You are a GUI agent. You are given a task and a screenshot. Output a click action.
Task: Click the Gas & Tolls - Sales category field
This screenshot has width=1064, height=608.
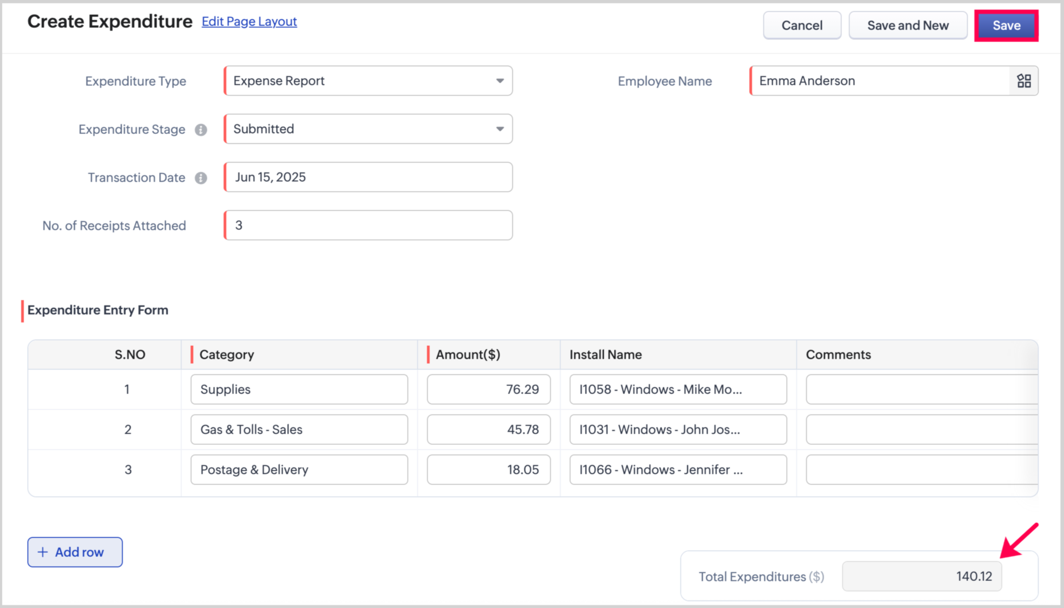pyautogui.click(x=299, y=430)
